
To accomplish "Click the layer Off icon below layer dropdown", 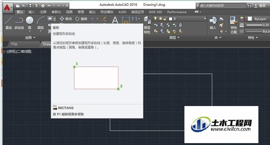I will 156,25.
